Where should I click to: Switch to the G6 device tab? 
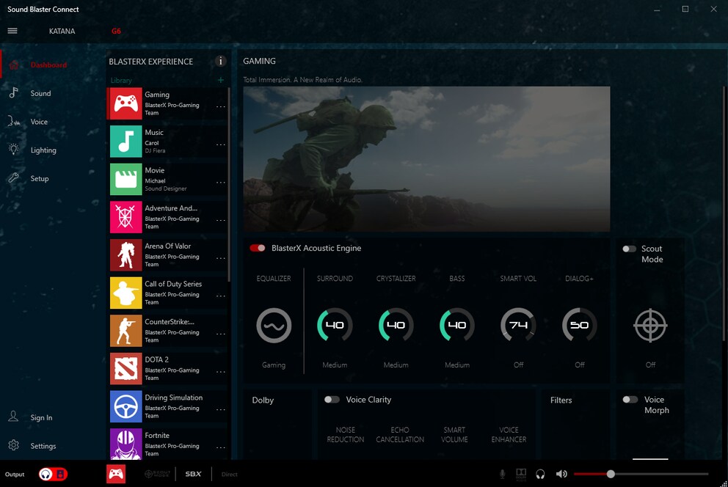[116, 31]
